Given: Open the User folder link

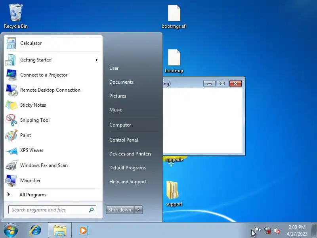Looking at the screenshot, I should 114,68.
